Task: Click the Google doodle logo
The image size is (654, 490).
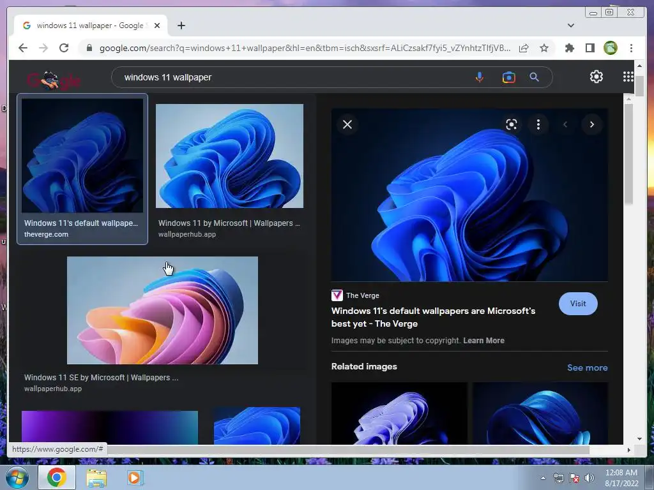Action: tap(54, 80)
